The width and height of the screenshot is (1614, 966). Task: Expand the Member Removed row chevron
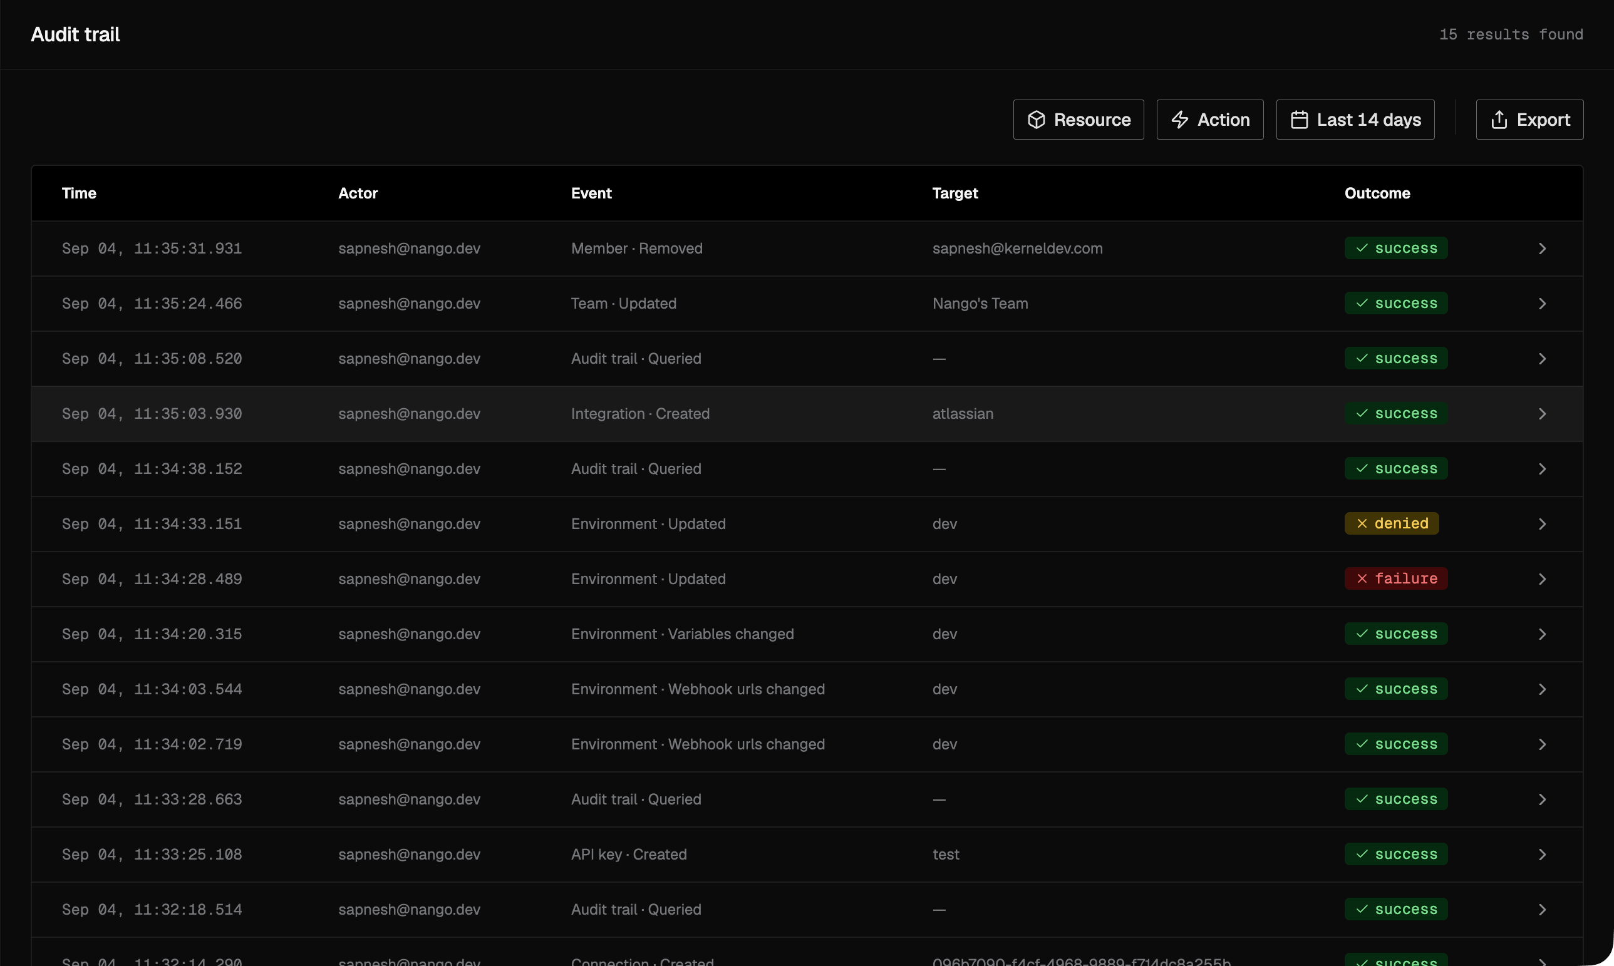tap(1542, 249)
